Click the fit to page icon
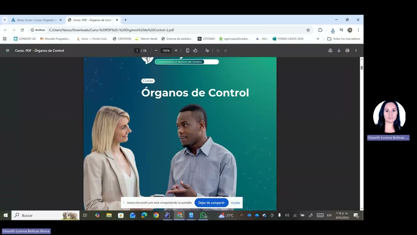 188,51
